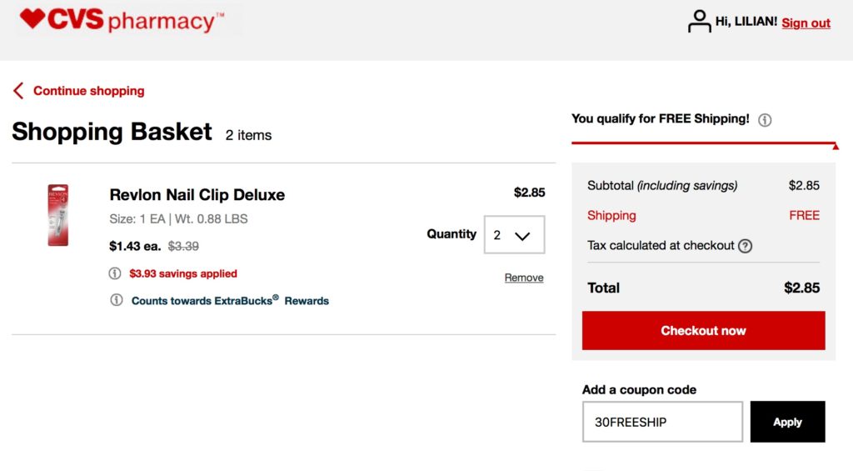Click the Counts towards ExtraBucks Rewards text

pos(230,301)
